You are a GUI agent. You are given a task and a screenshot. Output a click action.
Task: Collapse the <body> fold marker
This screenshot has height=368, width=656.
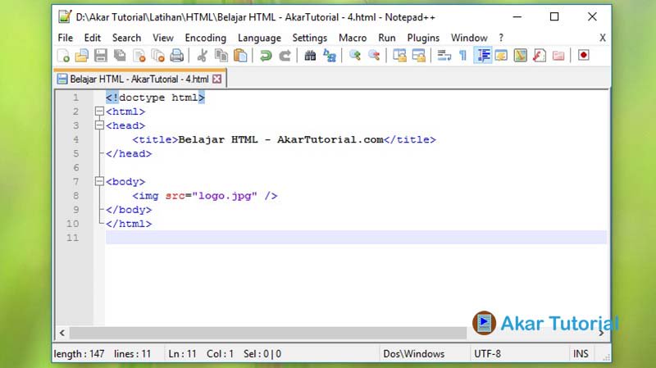(99, 181)
